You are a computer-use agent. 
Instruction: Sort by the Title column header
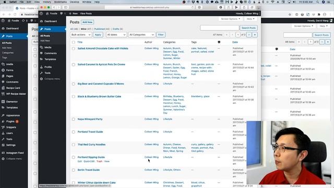[x=80, y=42]
